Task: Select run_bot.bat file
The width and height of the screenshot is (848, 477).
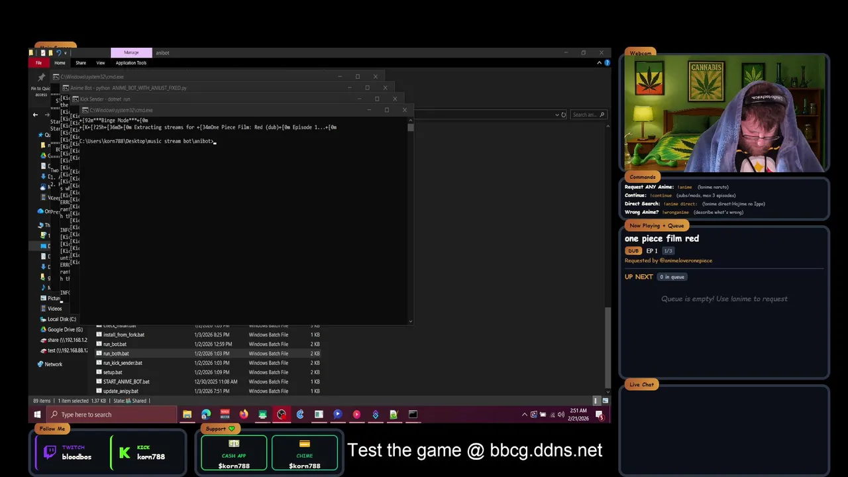Action: tap(115, 344)
